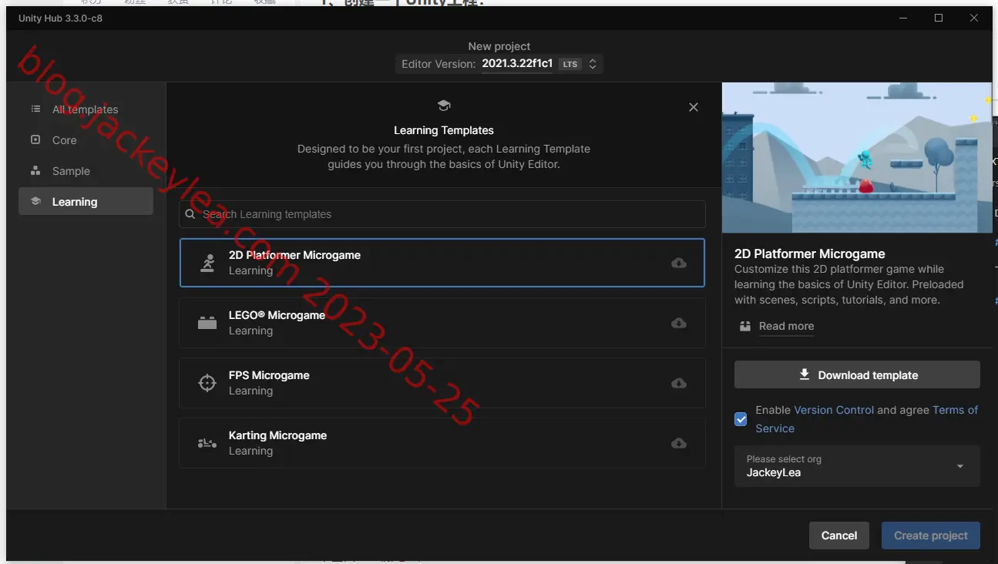This screenshot has height=564, width=998.
Task: Click the Download template button
Action: [857, 375]
